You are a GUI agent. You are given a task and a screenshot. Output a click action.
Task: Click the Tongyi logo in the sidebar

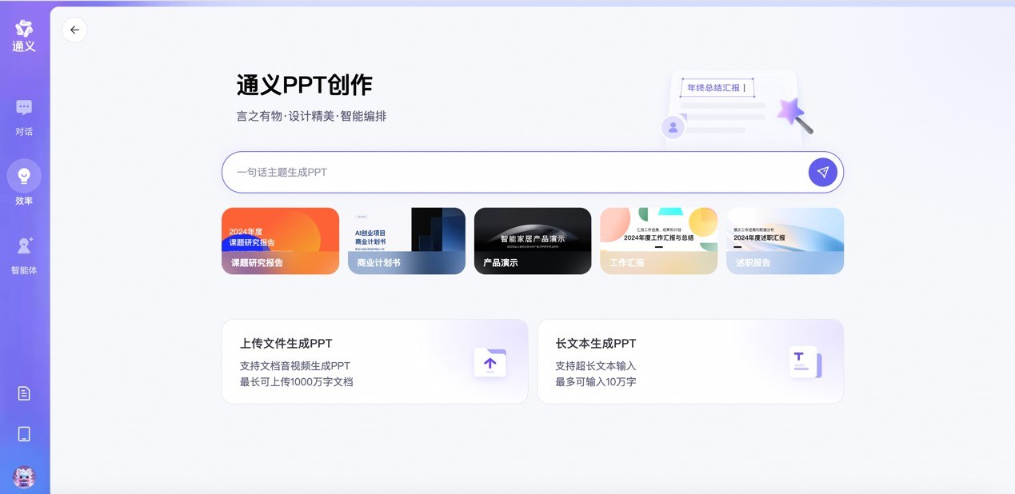(24, 35)
